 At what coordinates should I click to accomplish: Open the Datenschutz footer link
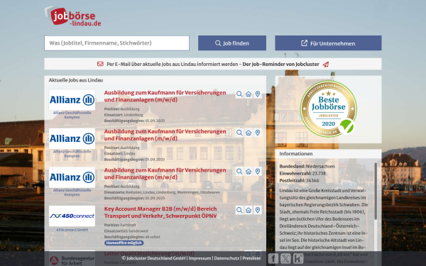pyautogui.click(x=226, y=258)
